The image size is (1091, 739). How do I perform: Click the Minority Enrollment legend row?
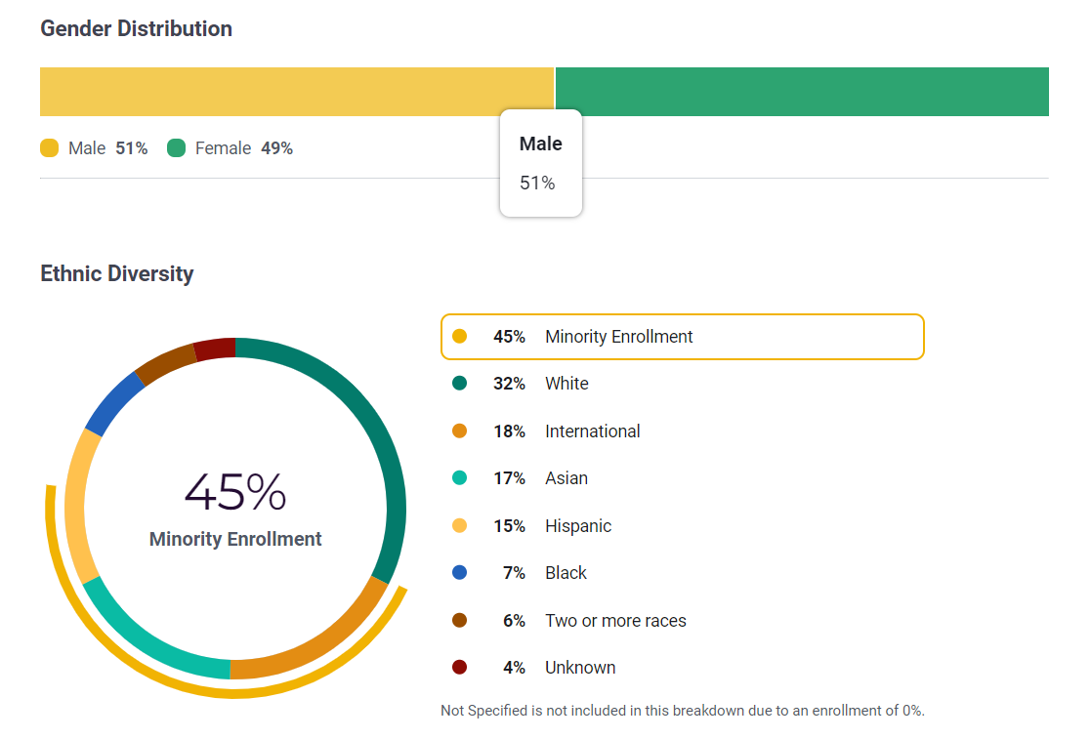point(682,337)
